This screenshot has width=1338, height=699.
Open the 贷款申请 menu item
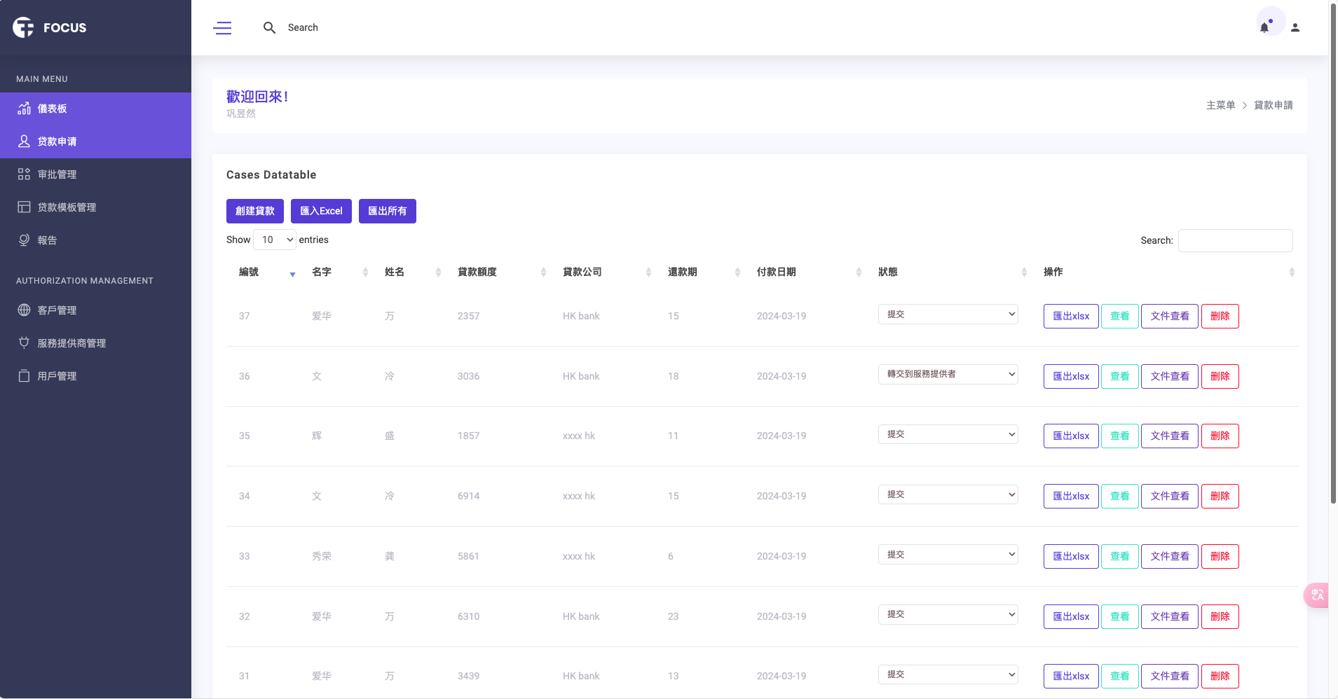point(95,141)
